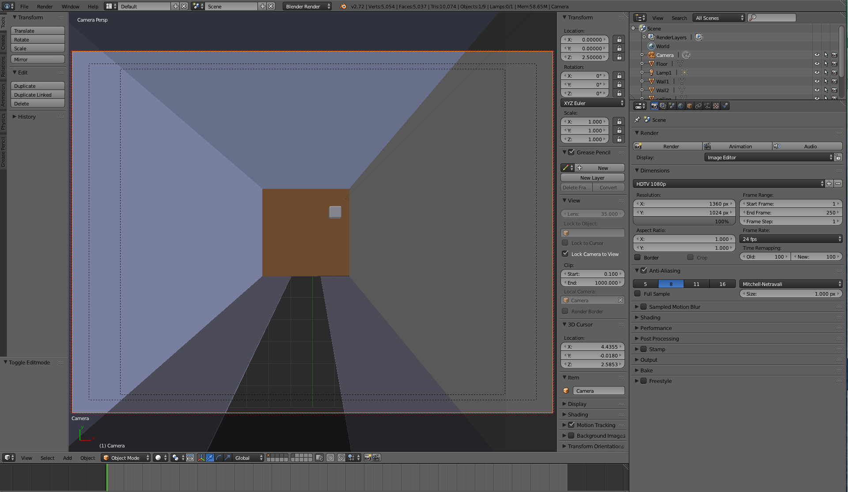Viewport: 848px width, 492px height.
Task: Open Camera data properties tab icon
Action: pyautogui.click(x=707, y=106)
